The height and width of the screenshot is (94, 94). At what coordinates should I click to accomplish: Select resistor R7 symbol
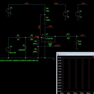click(45, 19)
